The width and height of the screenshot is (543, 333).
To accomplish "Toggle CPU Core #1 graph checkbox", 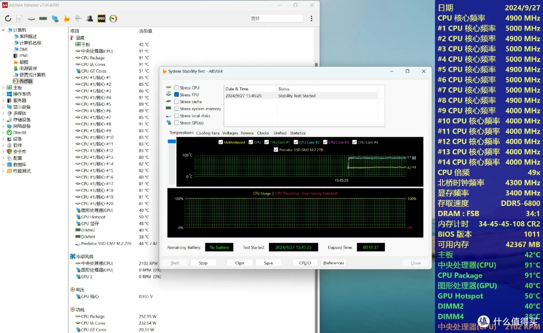I will click(x=266, y=142).
